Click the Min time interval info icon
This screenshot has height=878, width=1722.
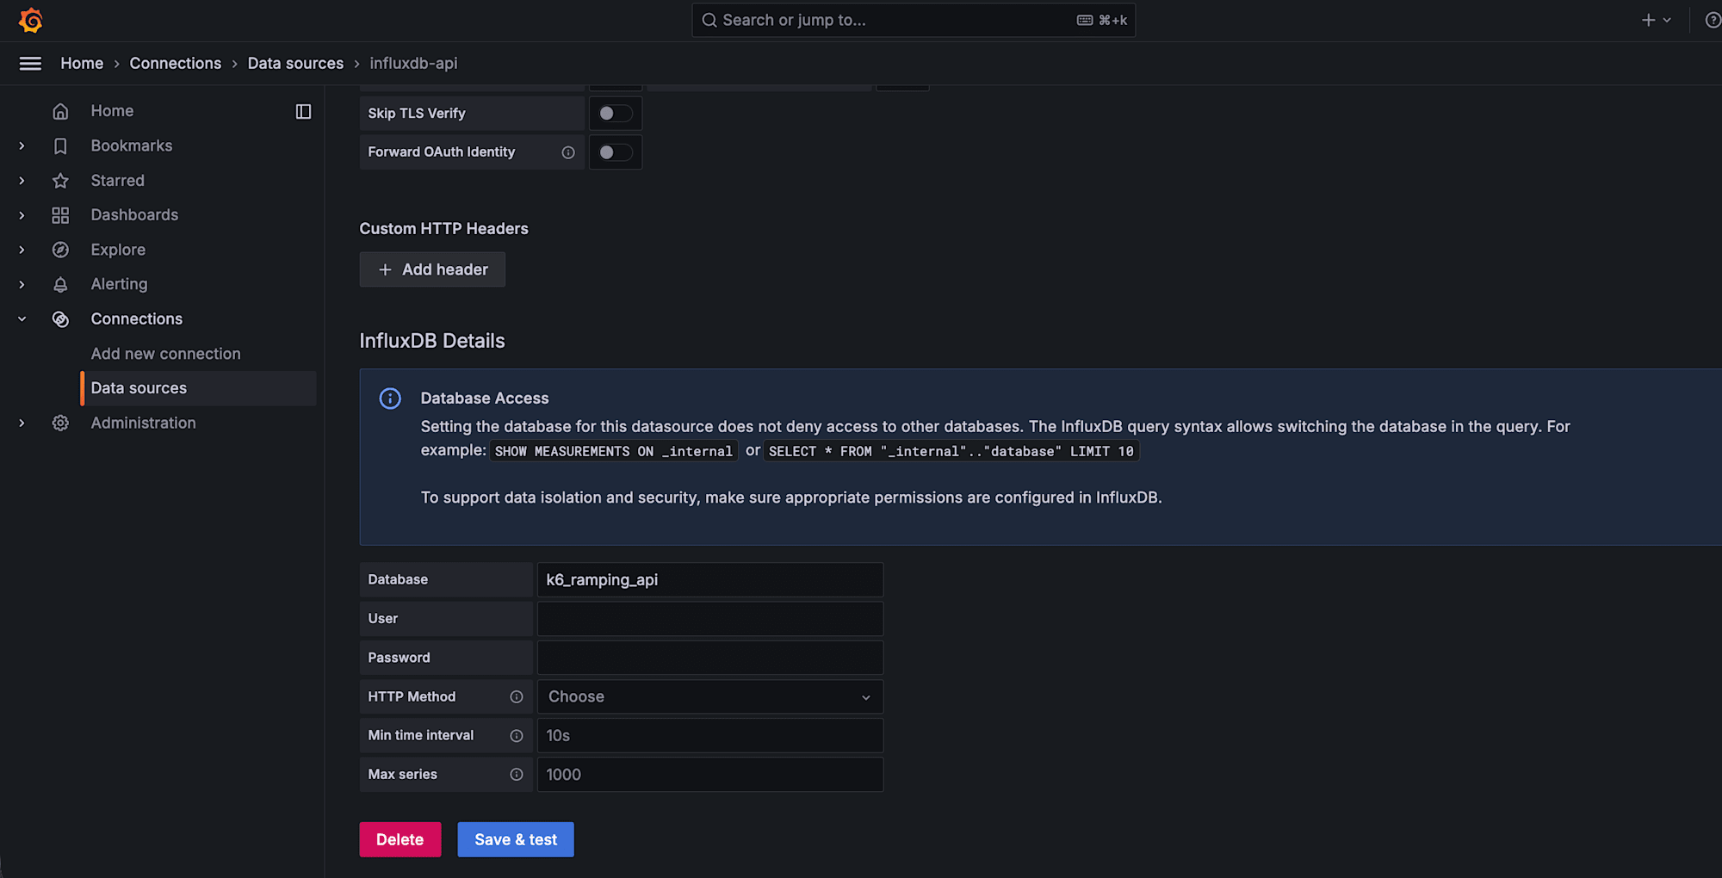[x=517, y=735]
